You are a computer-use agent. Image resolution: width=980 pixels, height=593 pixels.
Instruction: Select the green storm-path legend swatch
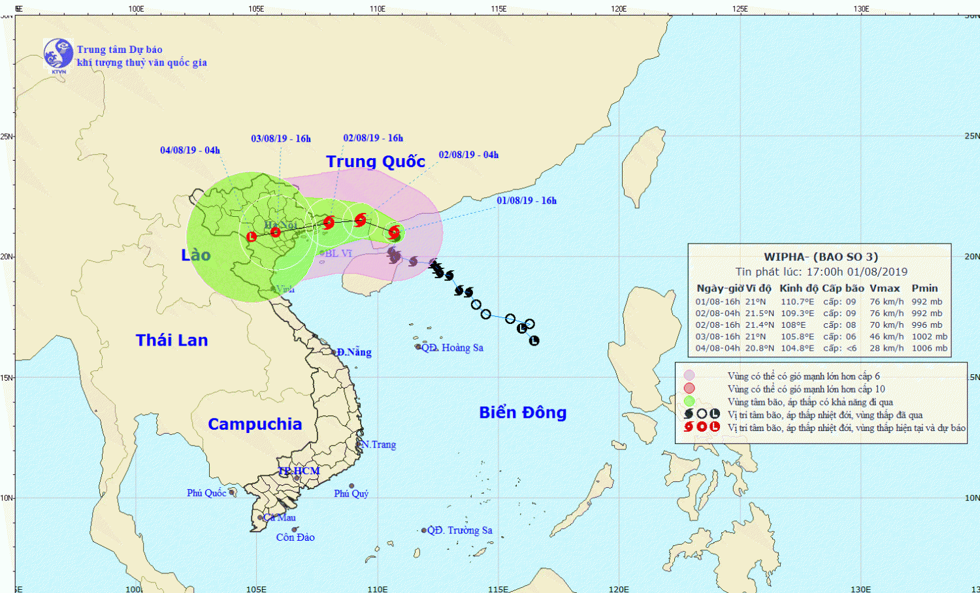coord(689,401)
